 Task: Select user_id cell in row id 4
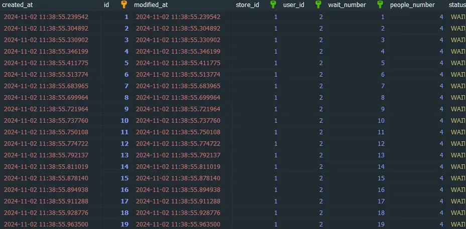[x=321, y=52]
